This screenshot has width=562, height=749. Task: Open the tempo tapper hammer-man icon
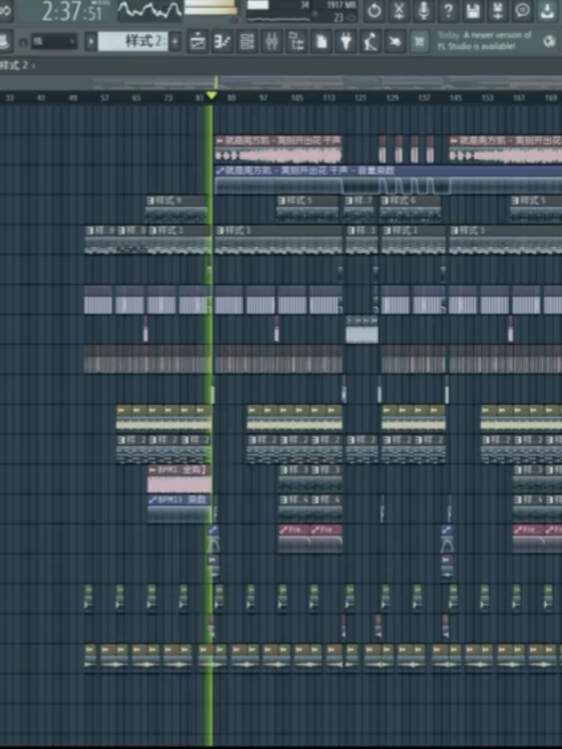pyautogui.click(x=371, y=42)
